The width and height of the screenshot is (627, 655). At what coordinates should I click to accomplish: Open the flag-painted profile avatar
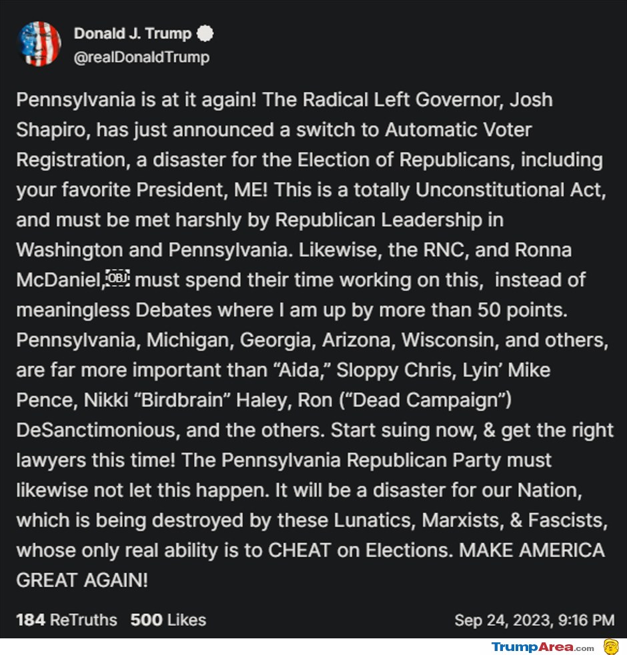[39, 44]
